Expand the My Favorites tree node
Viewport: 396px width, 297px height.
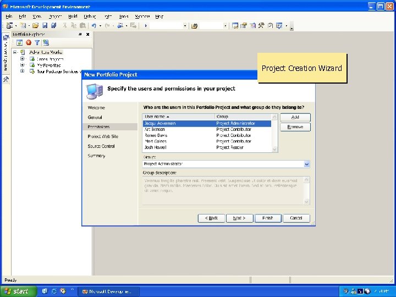[x=22, y=65]
